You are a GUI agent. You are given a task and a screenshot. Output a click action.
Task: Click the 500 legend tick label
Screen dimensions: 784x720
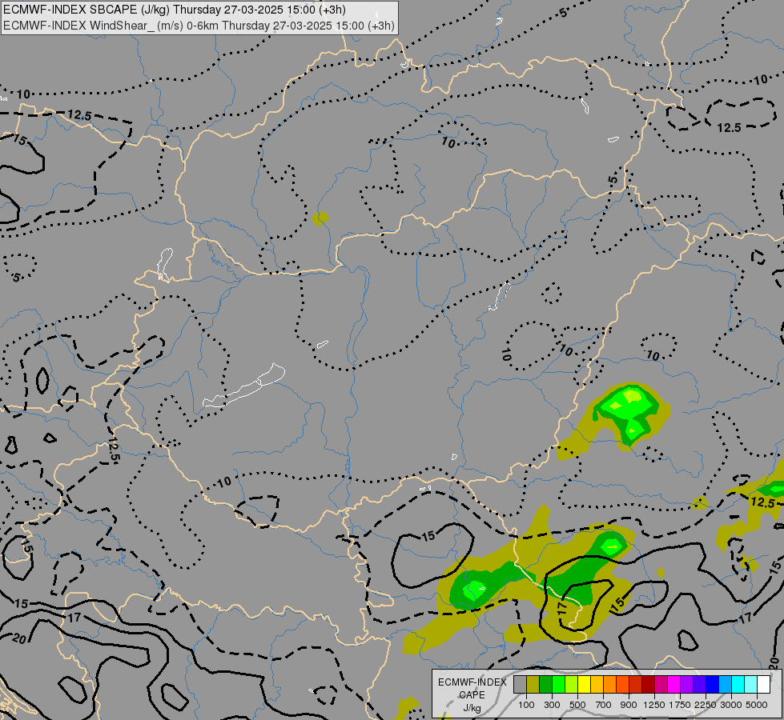(577, 705)
